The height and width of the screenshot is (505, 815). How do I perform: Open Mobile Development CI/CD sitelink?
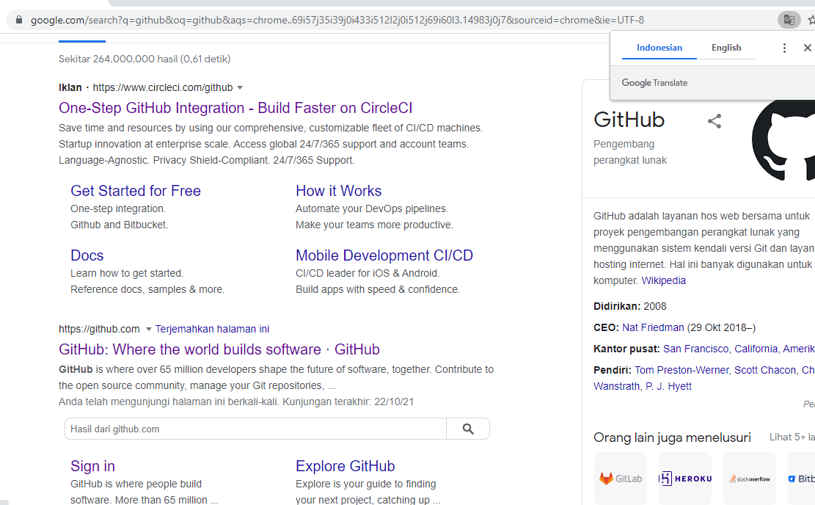[x=384, y=255]
